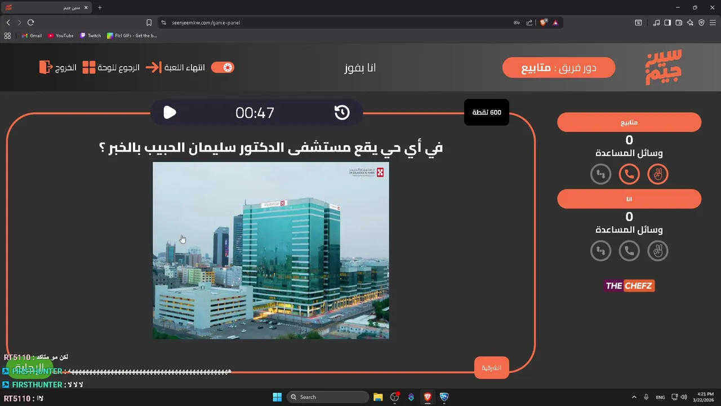Open the apps grid in the bookmarks bar
The height and width of the screenshot is (406, 721).
point(7,36)
